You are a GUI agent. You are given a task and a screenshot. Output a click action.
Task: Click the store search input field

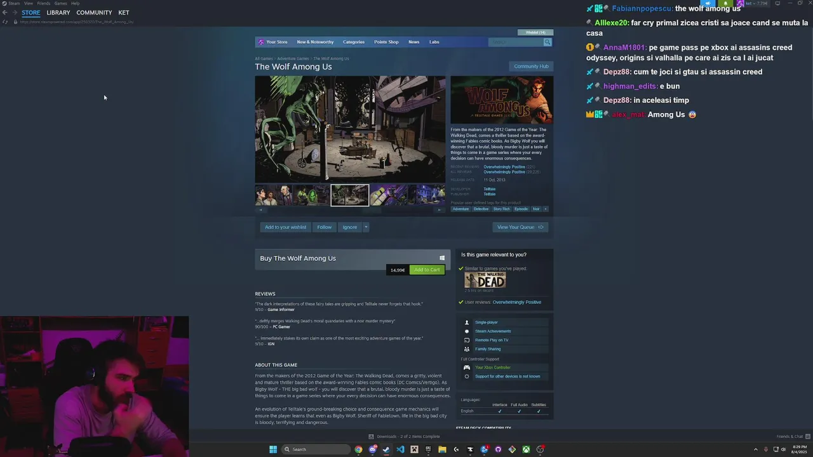[x=516, y=42]
